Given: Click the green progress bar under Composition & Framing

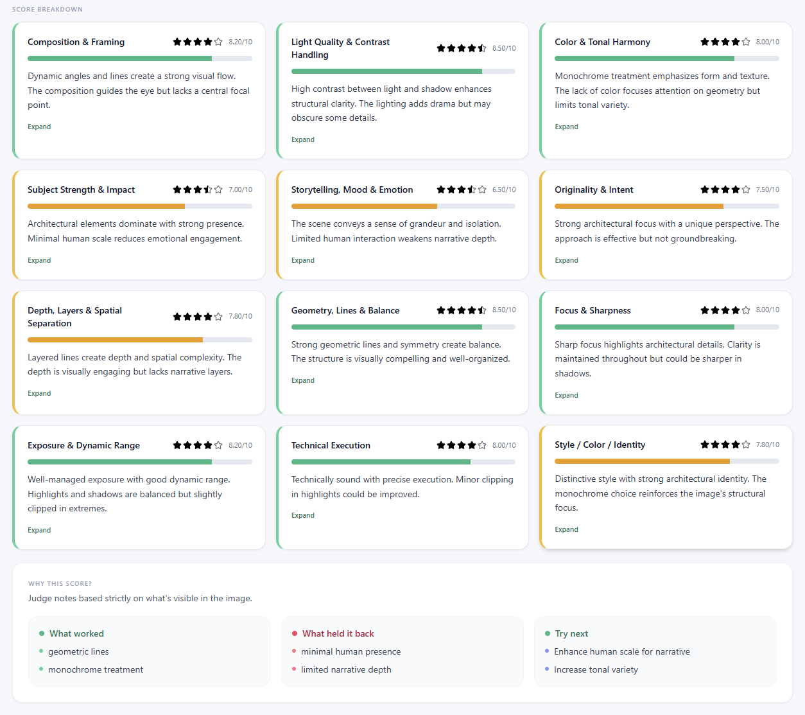Looking at the screenshot, I should (140, 58).
